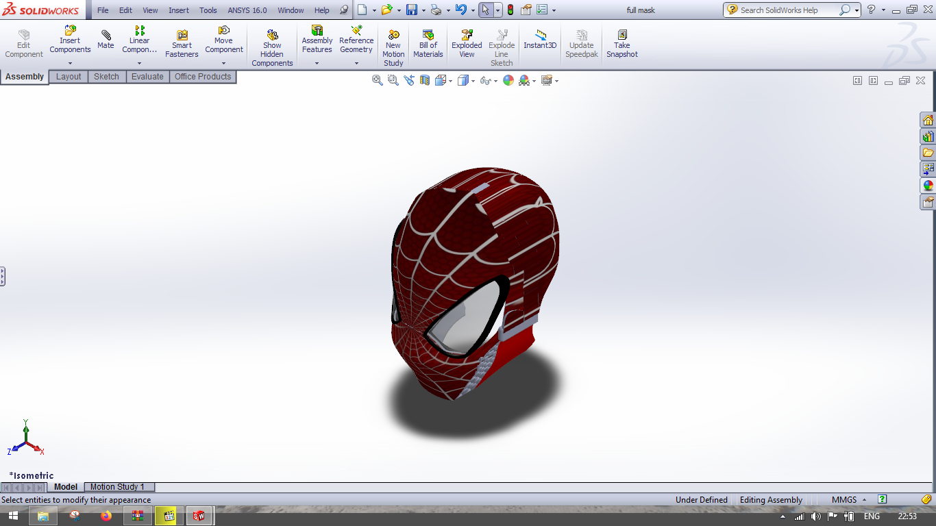Open the View Palette pane tab

click(x=928, y=169)
